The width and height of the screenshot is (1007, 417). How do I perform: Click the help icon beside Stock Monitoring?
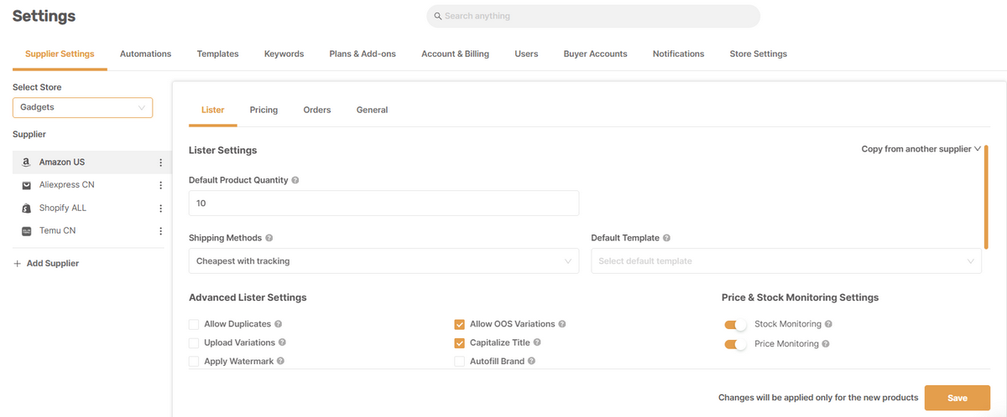tap(828, 324)
